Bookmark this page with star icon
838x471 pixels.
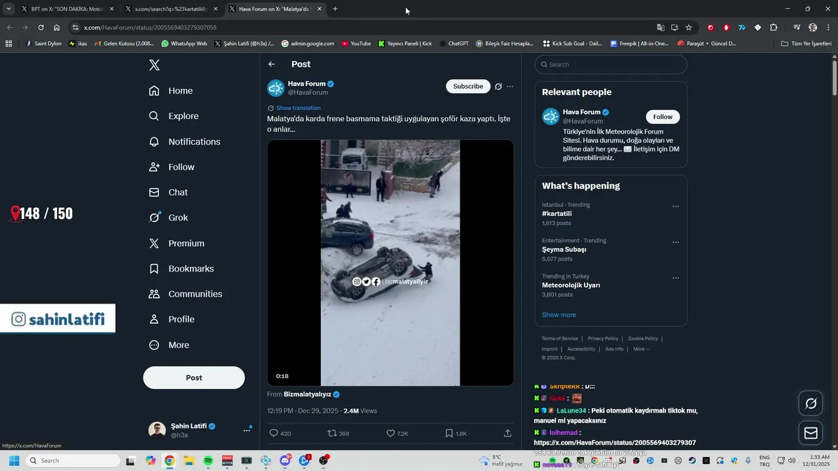[689, 27]
